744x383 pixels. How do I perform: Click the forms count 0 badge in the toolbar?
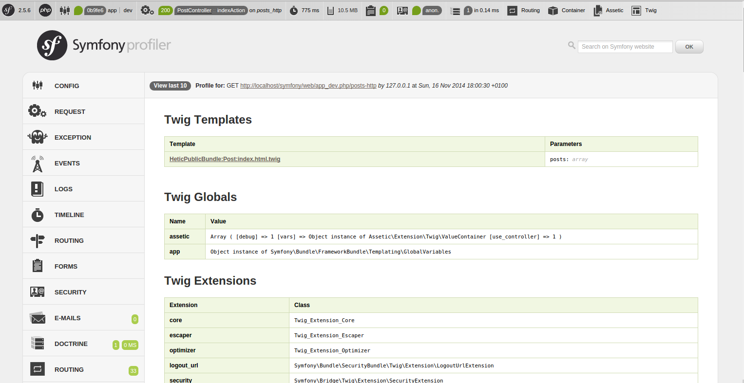(384, 10)
